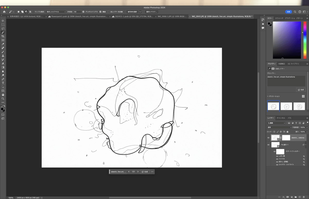Add layer style fx icon

[284, 197]
